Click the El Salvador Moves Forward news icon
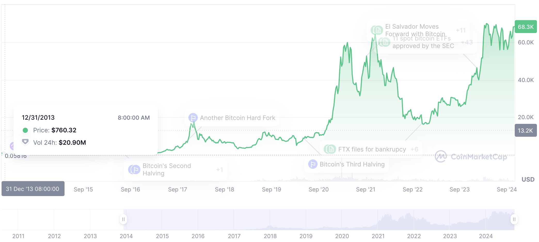This screenshot has height=242, width=539. click(x=377, y=30)
